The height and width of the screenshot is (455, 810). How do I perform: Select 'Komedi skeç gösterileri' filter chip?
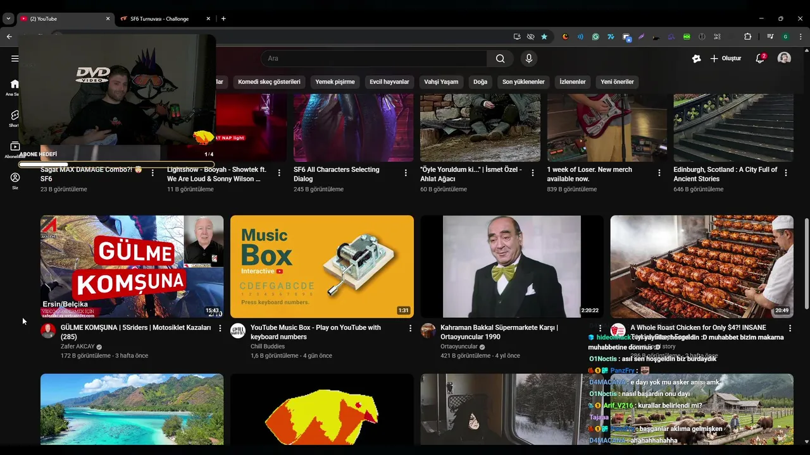click(x=269, y=82)
